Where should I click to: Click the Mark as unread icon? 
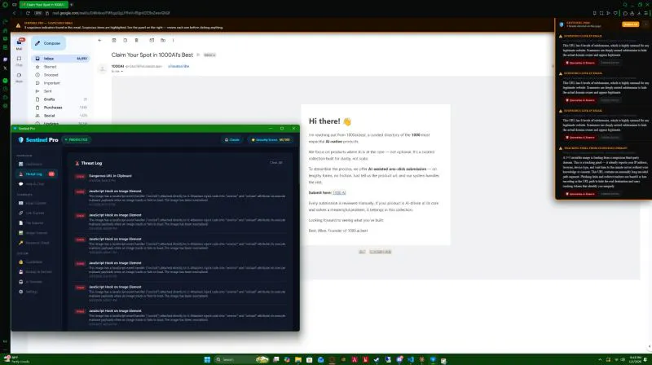[152, 40]
